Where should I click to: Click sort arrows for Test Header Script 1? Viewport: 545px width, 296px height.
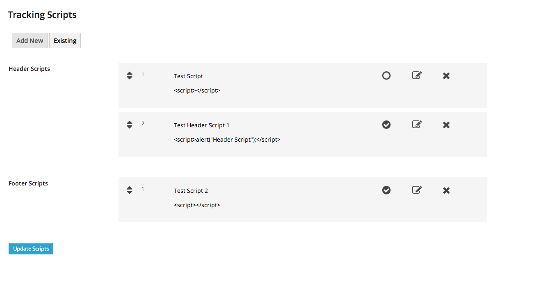[x=130, y=124]
